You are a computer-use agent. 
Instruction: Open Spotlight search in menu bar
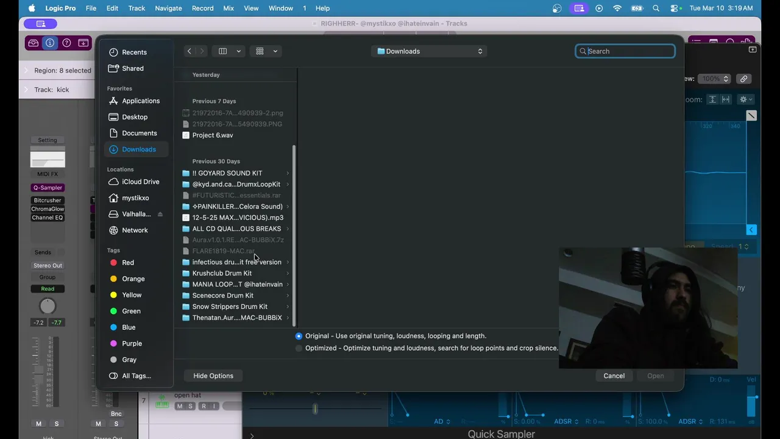656,8
